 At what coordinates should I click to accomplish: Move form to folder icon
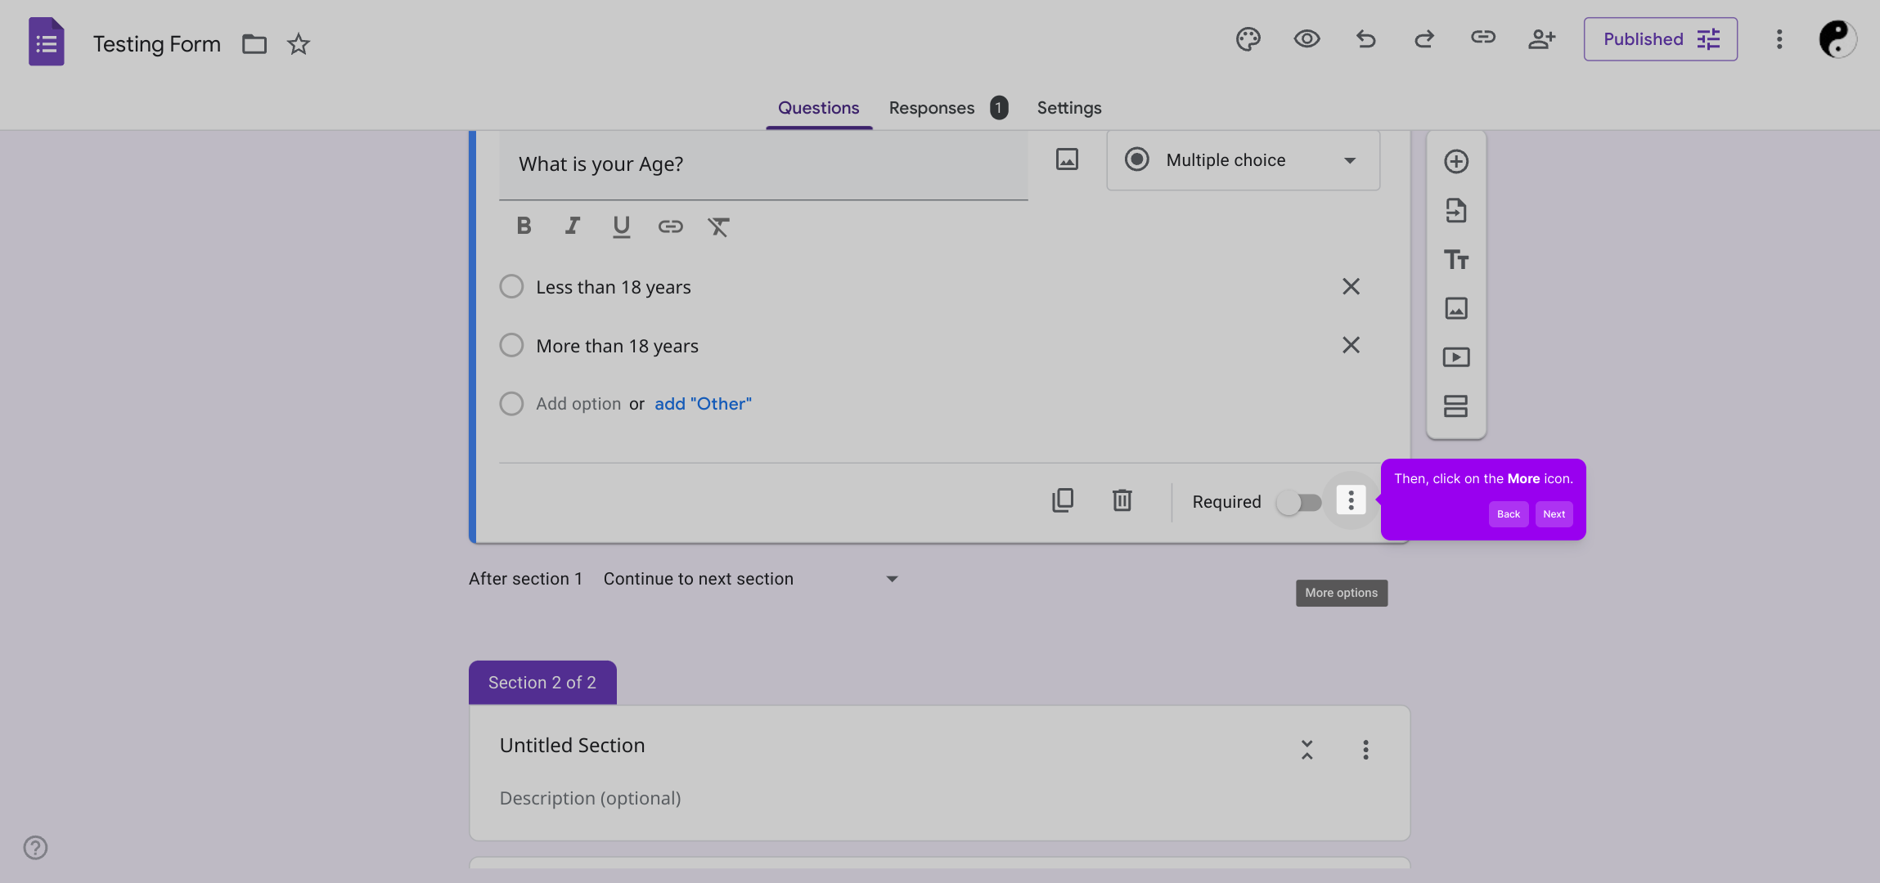(254, 43)
